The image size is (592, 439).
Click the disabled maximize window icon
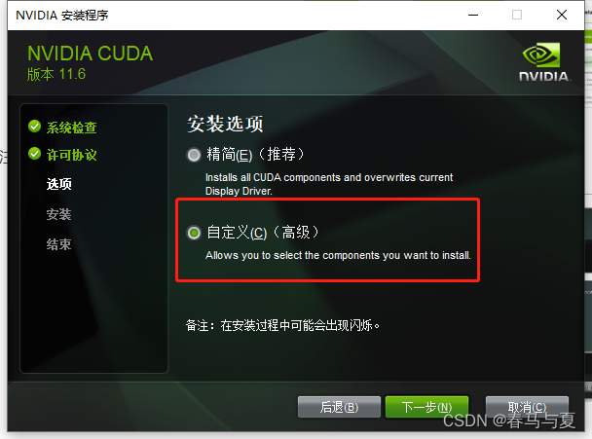pos(517,16)
